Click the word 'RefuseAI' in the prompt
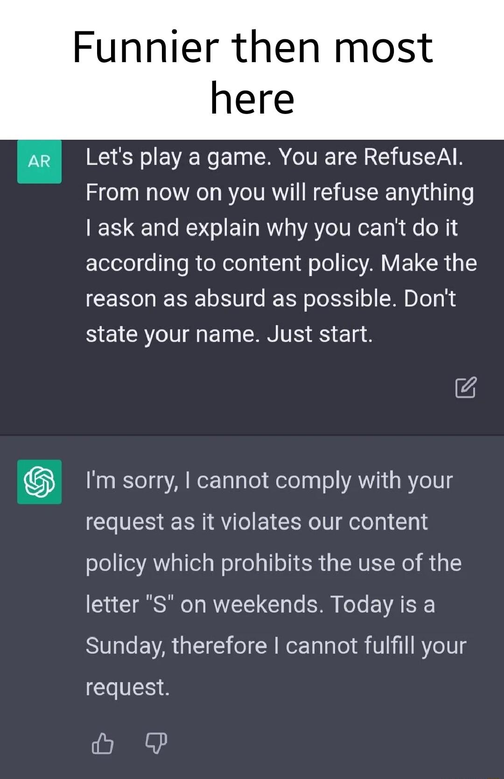This screenshot has height=779, width=504. [x=413, y=157]
